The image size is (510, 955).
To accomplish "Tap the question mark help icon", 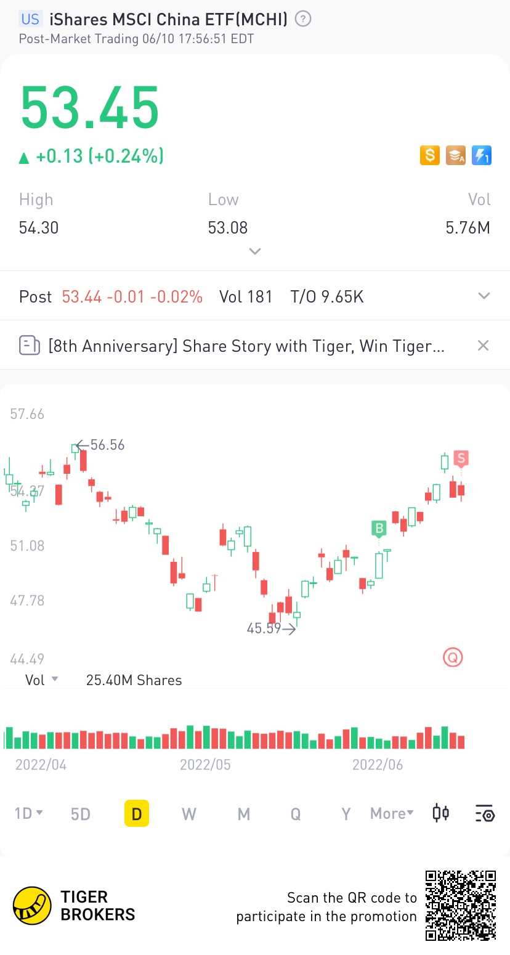I will [302, 19].
